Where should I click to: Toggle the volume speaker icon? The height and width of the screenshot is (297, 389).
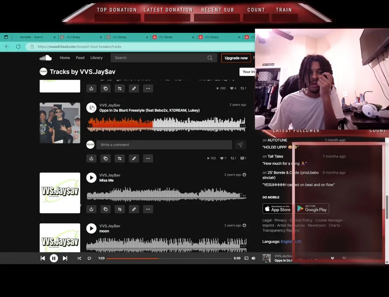[253, 258]
